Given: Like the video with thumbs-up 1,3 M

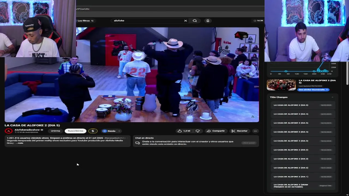Looking at the screenshot, I should 184,131.
